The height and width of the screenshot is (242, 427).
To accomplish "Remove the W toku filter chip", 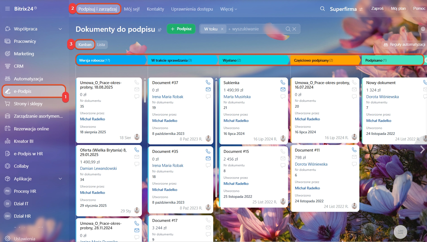I will tap(222, 29).
